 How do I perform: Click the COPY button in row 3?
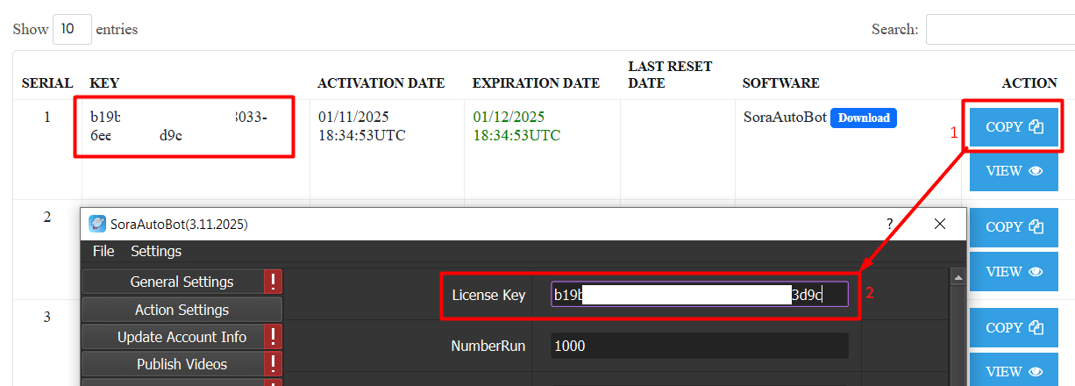pos(1014,327)
